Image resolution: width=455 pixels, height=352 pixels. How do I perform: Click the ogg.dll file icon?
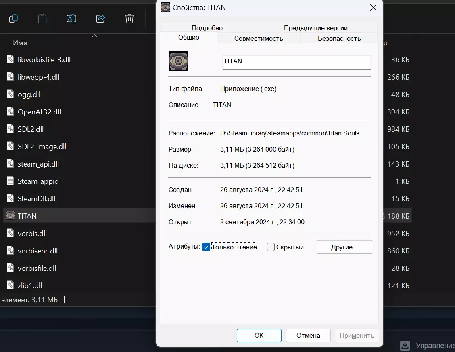coord(10,94)
